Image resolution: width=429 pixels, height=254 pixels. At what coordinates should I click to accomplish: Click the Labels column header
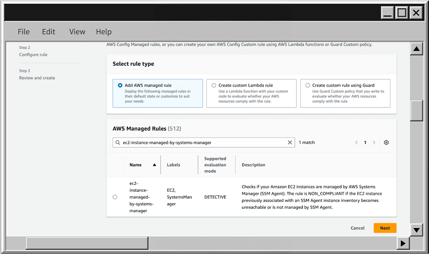pos(174,165)
